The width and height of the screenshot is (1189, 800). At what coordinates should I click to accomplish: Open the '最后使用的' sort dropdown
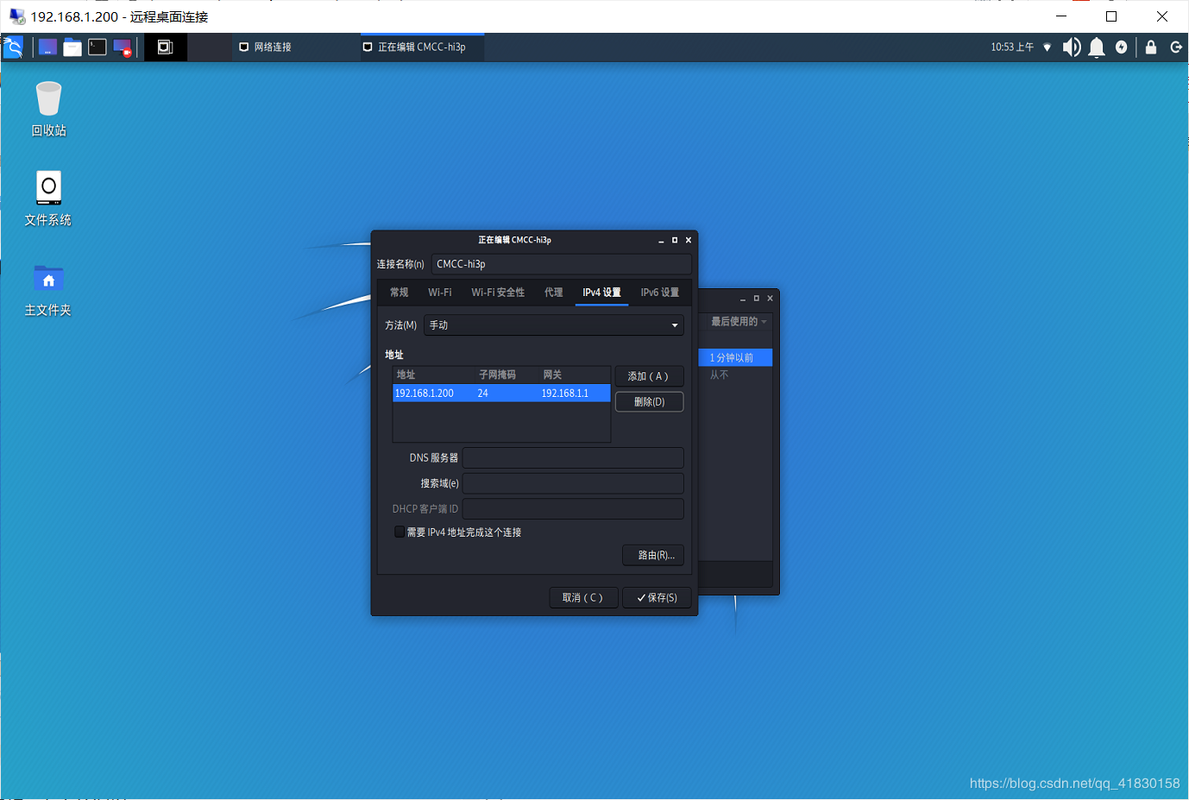[x=734, y=320]
